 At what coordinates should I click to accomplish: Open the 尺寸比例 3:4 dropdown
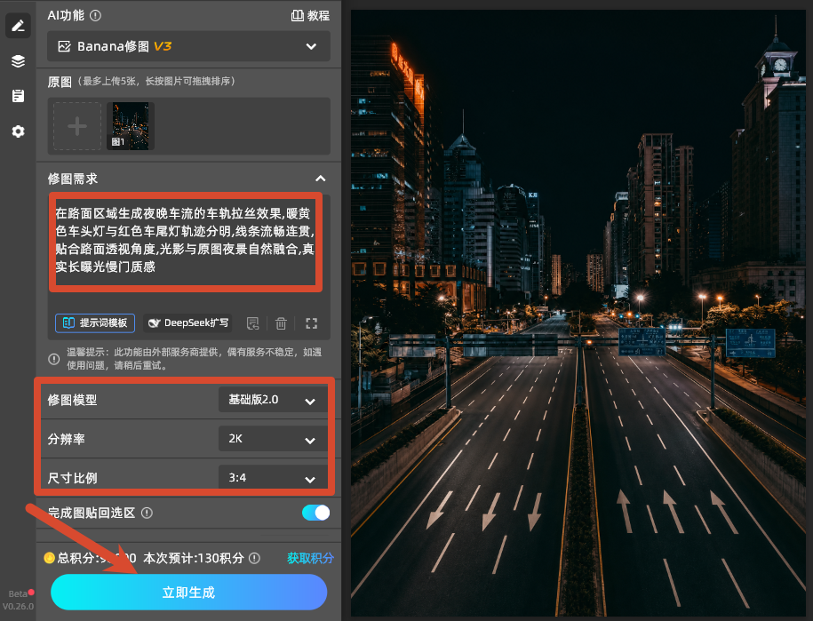273,477
